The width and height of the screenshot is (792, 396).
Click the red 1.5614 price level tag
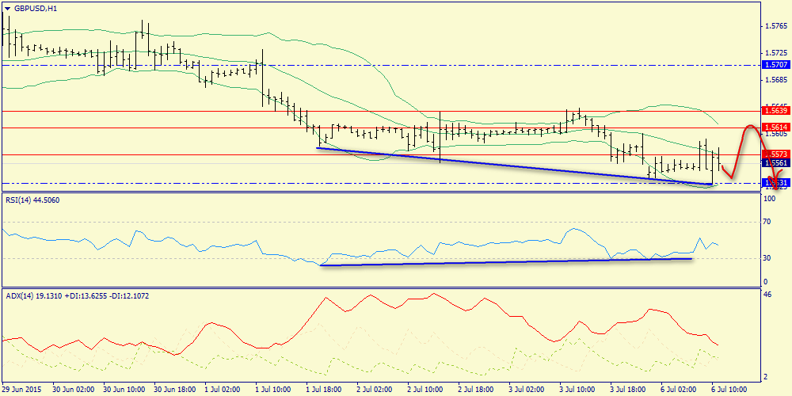tap(774, 128)
